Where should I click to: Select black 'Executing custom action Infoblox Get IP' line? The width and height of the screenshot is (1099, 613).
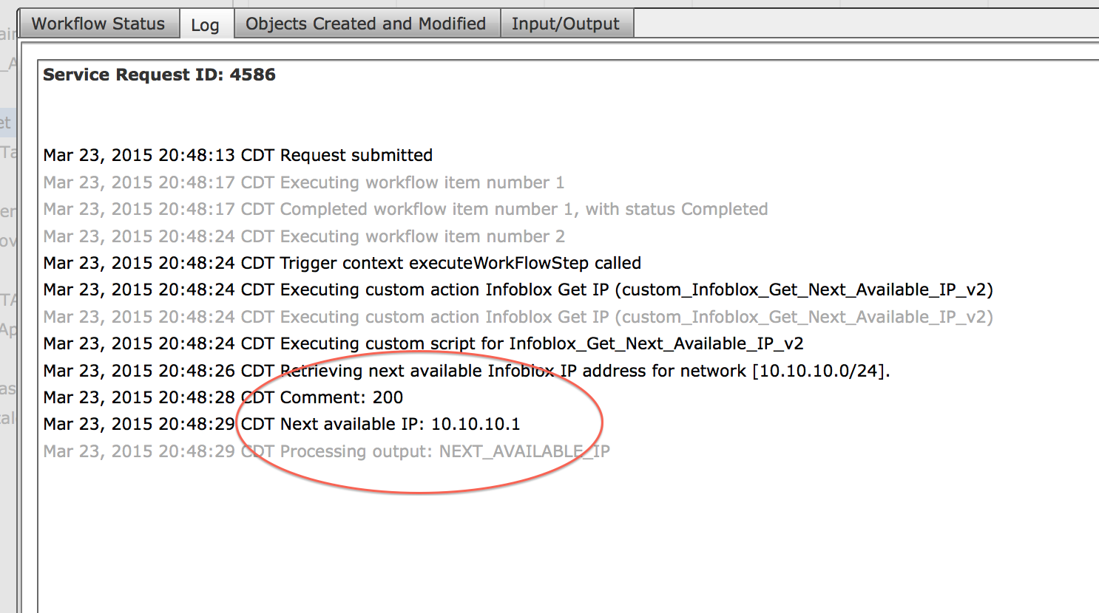coord(518,290)
